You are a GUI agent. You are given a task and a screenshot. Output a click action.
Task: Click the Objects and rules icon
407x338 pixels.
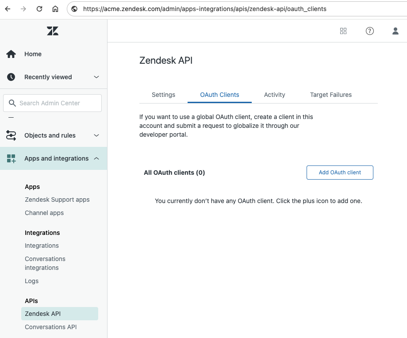pyautogui.click(x=11, y=135)
